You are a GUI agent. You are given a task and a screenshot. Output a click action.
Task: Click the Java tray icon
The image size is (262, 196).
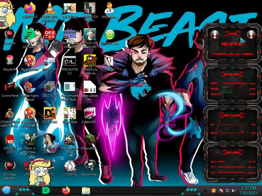pos(214,190)
